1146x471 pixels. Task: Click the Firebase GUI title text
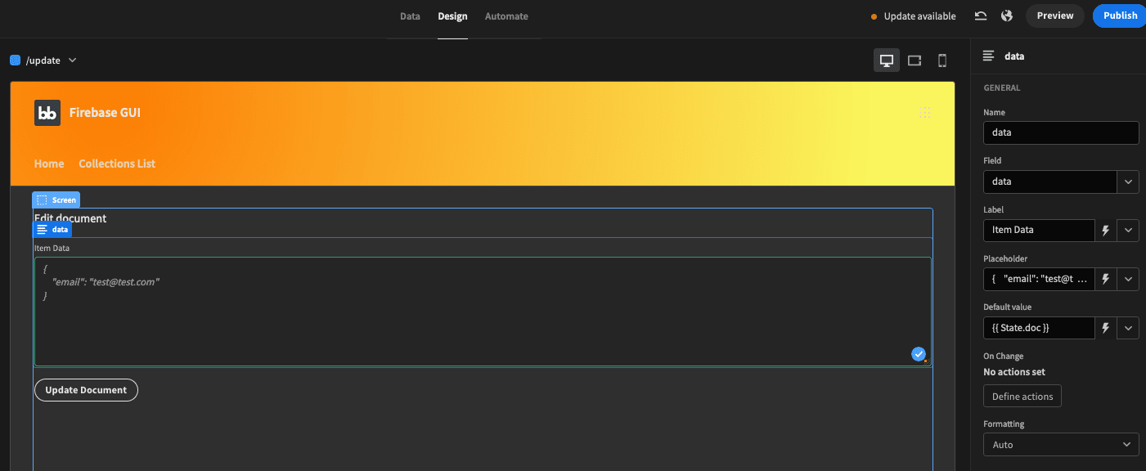[105, 113]
